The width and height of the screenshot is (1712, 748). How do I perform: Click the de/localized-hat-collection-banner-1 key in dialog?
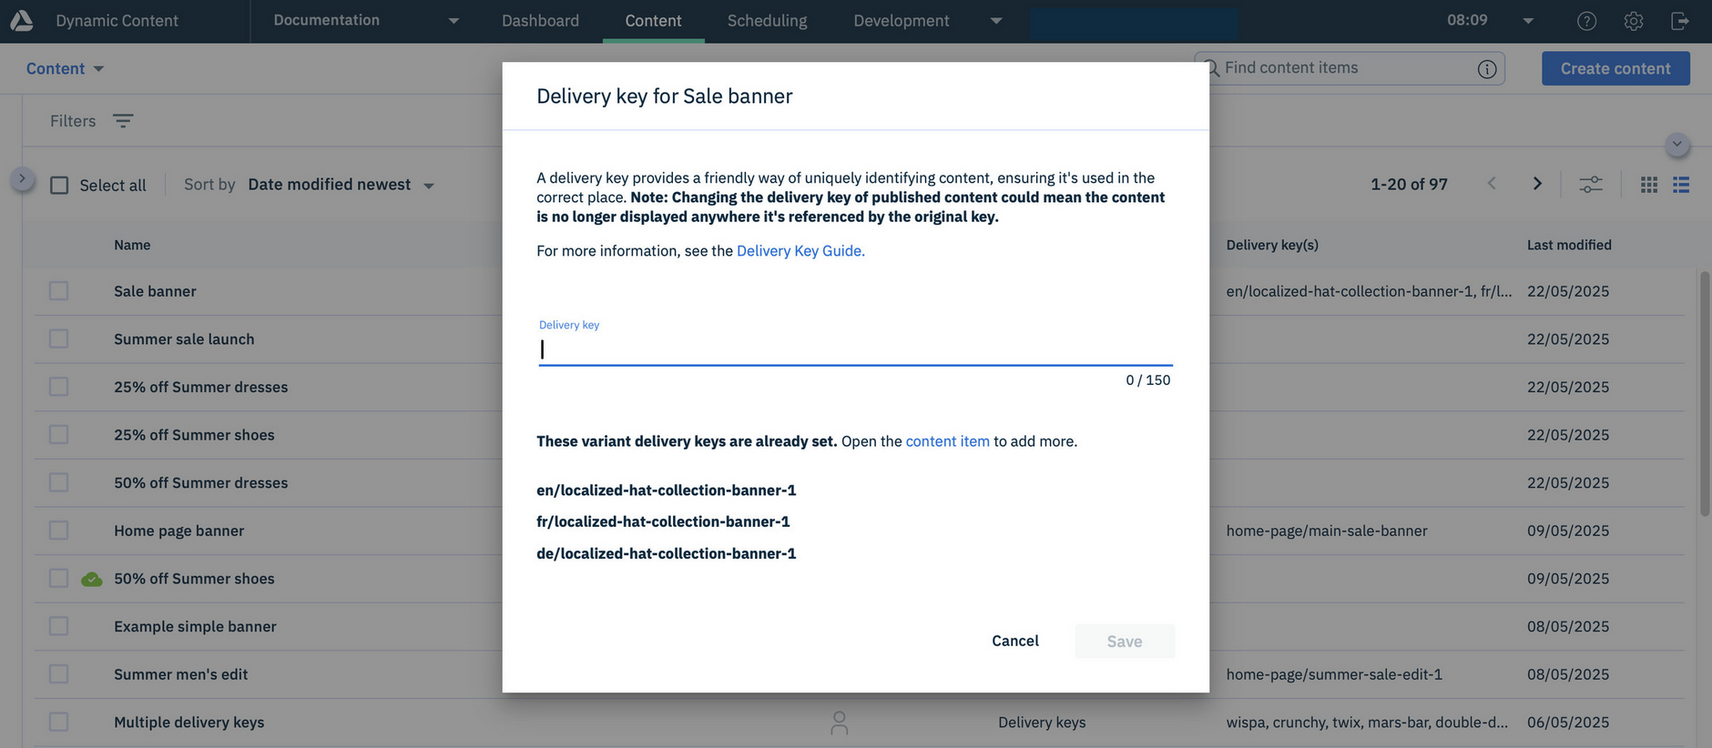(x=666, y=554)
